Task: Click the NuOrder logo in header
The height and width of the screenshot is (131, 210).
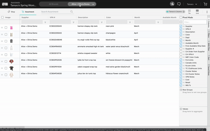Action: pyautogui.click(x=5, y=4)
